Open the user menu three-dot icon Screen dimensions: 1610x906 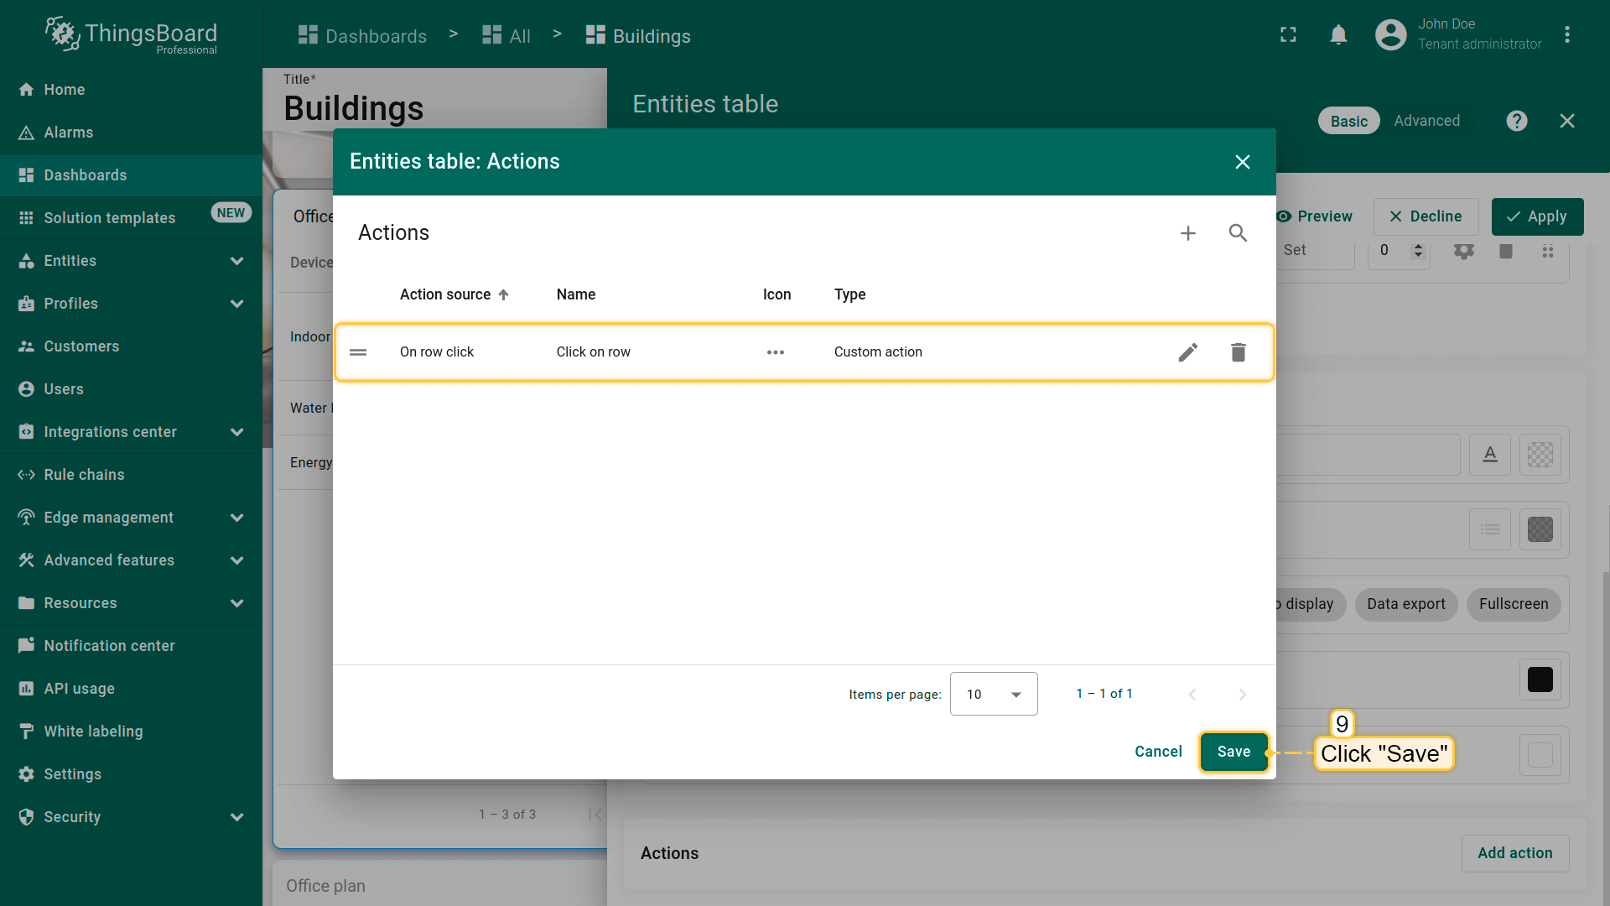click(1566, 35)
